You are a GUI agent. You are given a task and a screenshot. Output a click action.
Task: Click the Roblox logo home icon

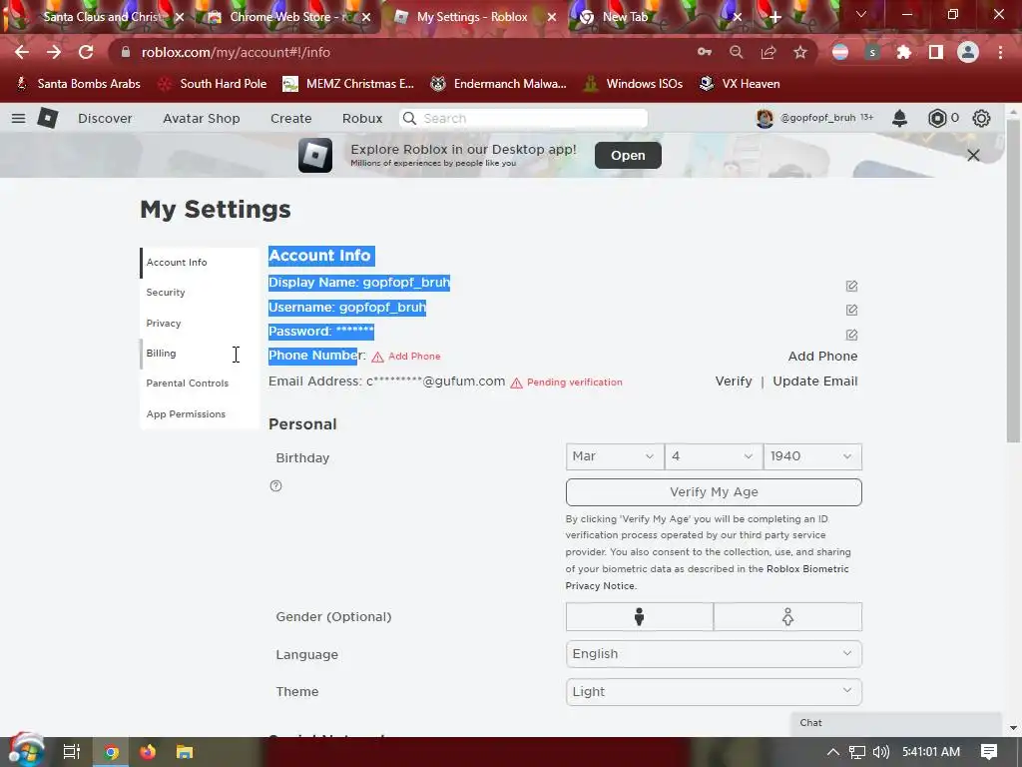click(x=48, y=118)
